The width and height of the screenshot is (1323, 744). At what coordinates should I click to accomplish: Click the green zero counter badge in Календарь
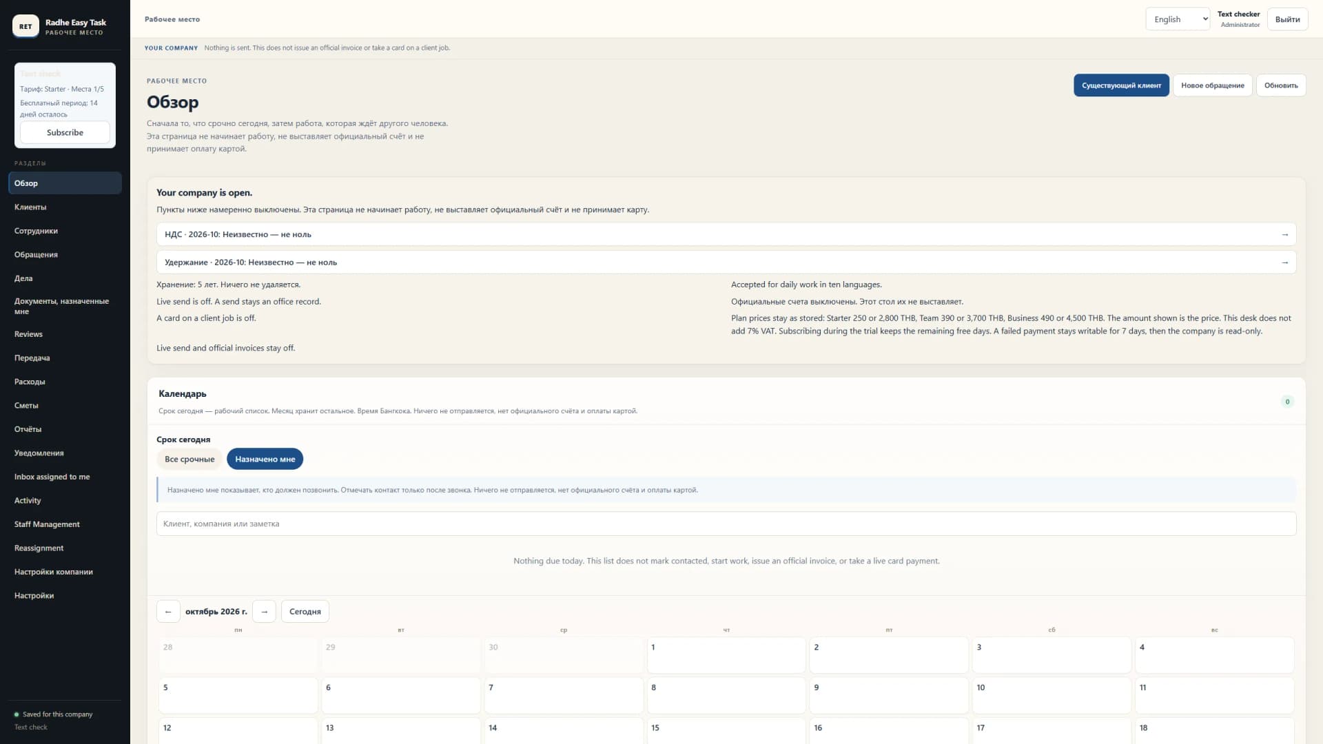coord(1286,402)
